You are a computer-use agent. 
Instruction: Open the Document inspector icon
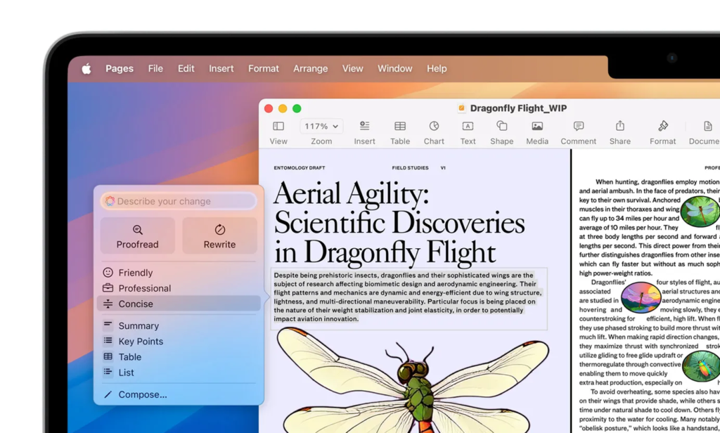pos(707,126)
